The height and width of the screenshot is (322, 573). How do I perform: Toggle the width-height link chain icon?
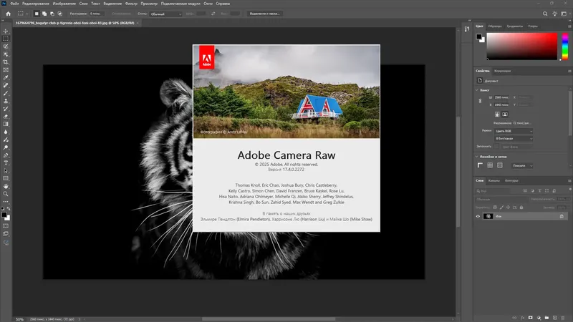[x=481, y=101]
